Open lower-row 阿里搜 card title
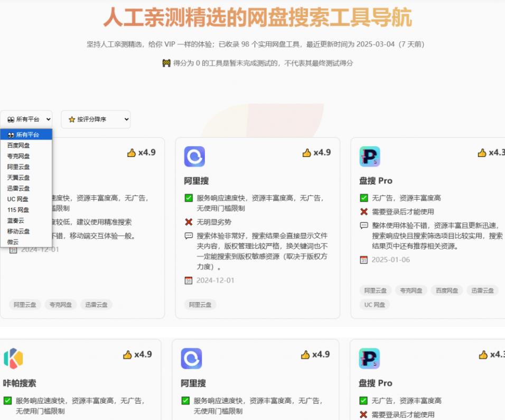Image resolution: width=505 pixels, height=420 pixels. [193, 383]
